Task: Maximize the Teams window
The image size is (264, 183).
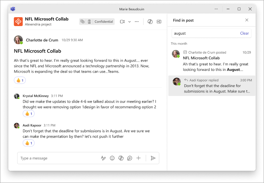Action: click(x=239, y=9)
